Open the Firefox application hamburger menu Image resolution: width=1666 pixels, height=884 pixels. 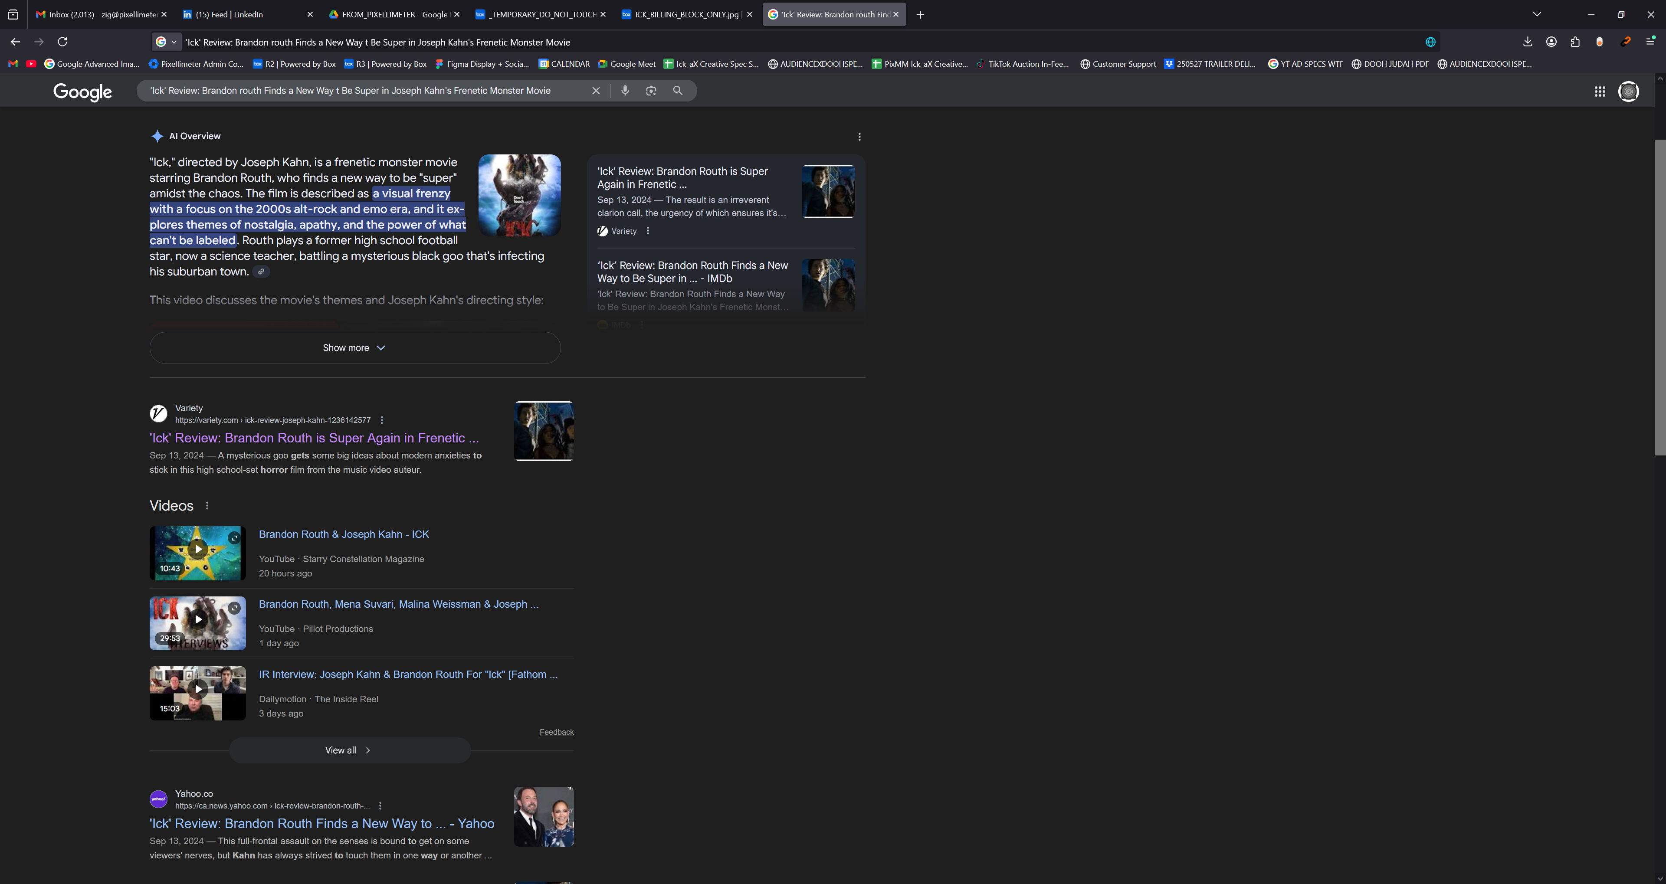[x=1650, y=42]
